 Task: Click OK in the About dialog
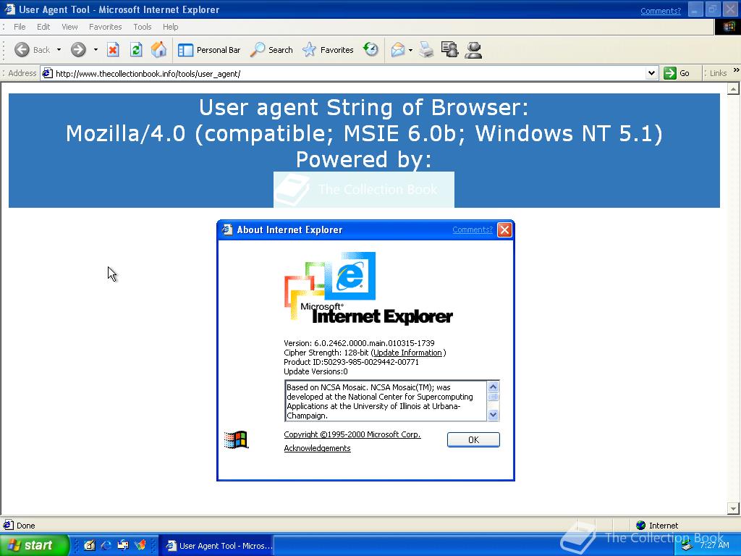[x=473, y=439]
